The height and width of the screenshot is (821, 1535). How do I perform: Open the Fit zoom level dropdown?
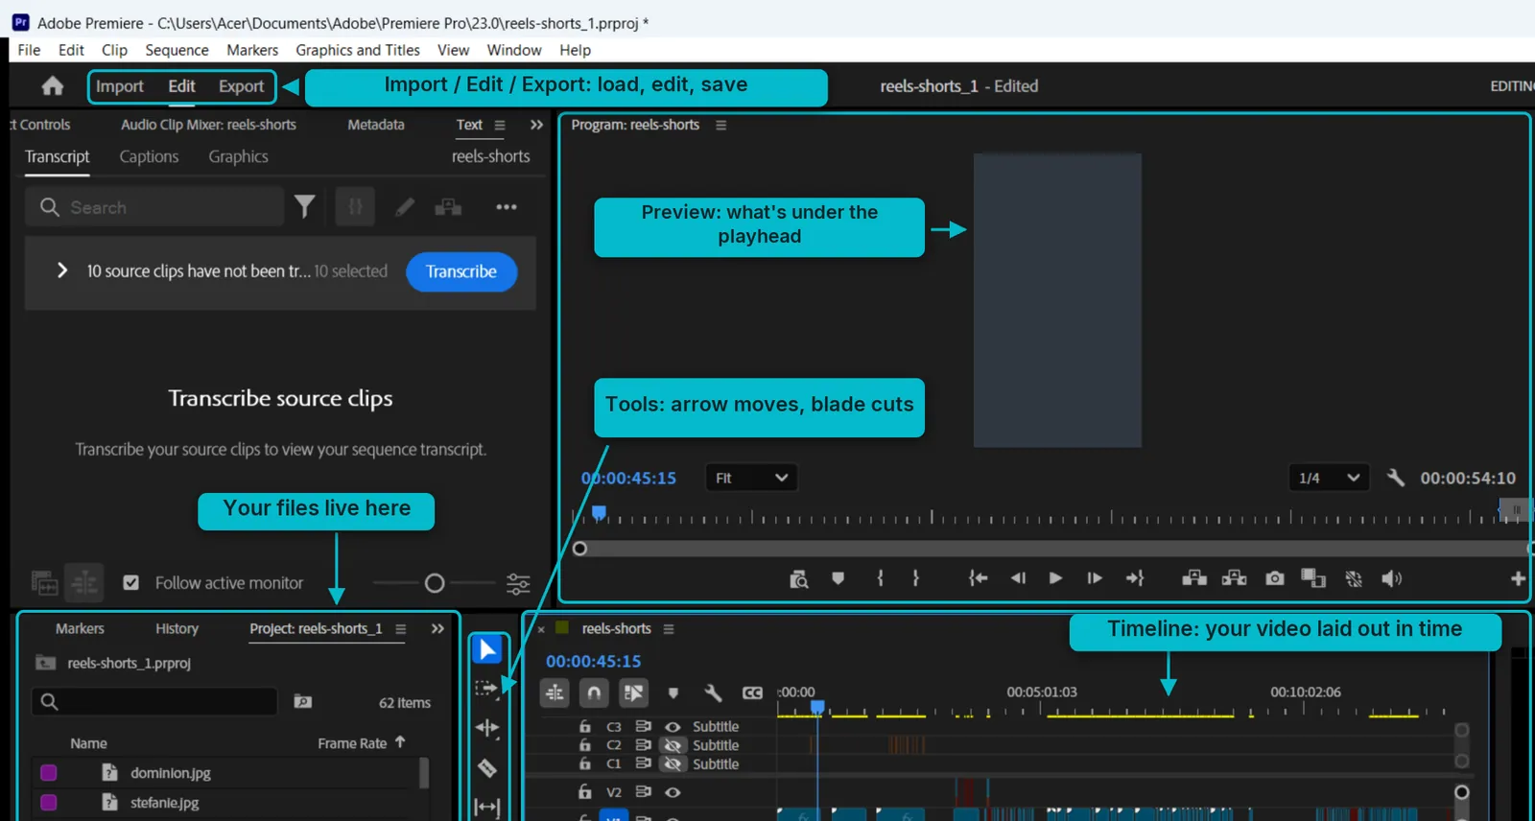point(751,478)
